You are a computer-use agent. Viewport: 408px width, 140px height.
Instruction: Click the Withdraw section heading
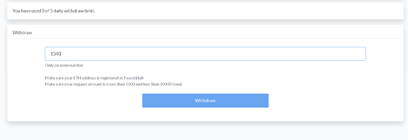(x=22, y=33)
